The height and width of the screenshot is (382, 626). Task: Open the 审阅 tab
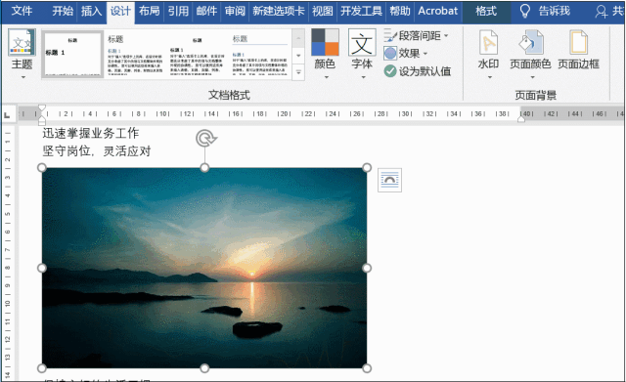[x=235, y=11]
